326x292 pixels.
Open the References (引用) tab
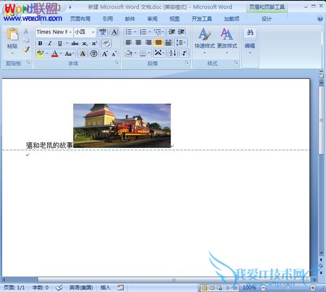coord(108,19)
